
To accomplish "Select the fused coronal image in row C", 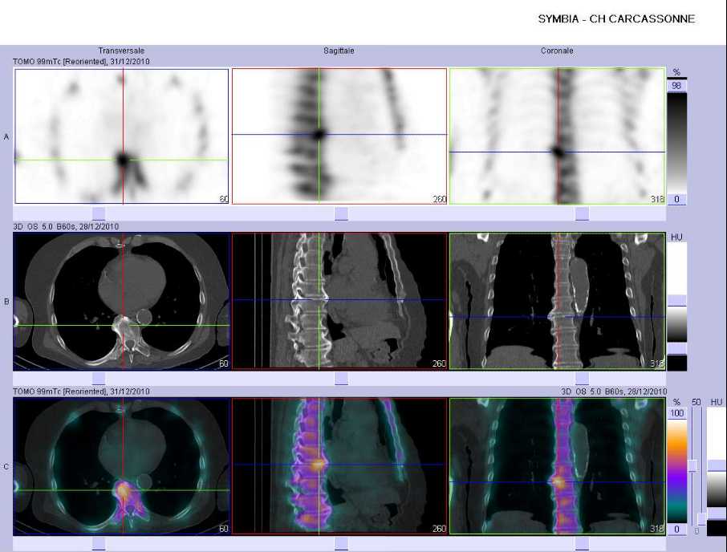I will (x=558, y=466).
